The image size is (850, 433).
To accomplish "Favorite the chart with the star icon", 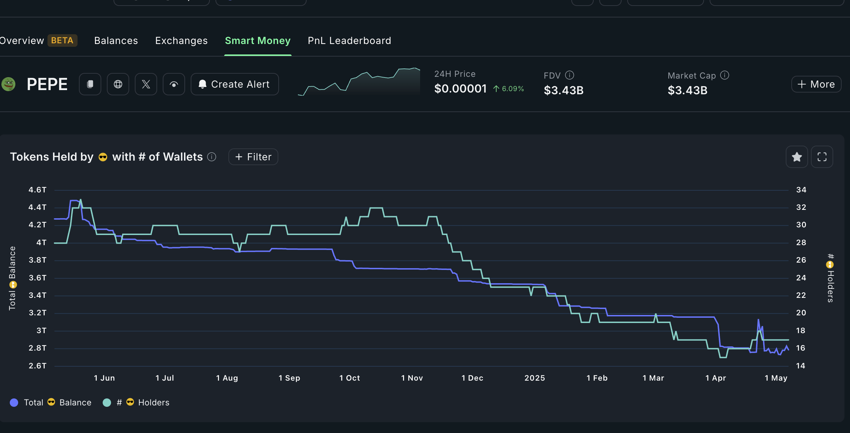I will (797, 157).
